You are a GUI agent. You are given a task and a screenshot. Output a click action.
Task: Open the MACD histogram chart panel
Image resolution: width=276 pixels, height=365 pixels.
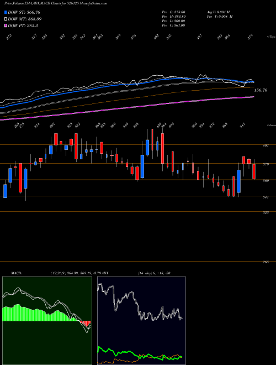47,321
